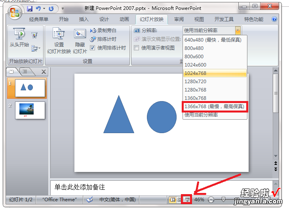Select 800x480 resolution option
289x208 pixels.
(215, 48)
